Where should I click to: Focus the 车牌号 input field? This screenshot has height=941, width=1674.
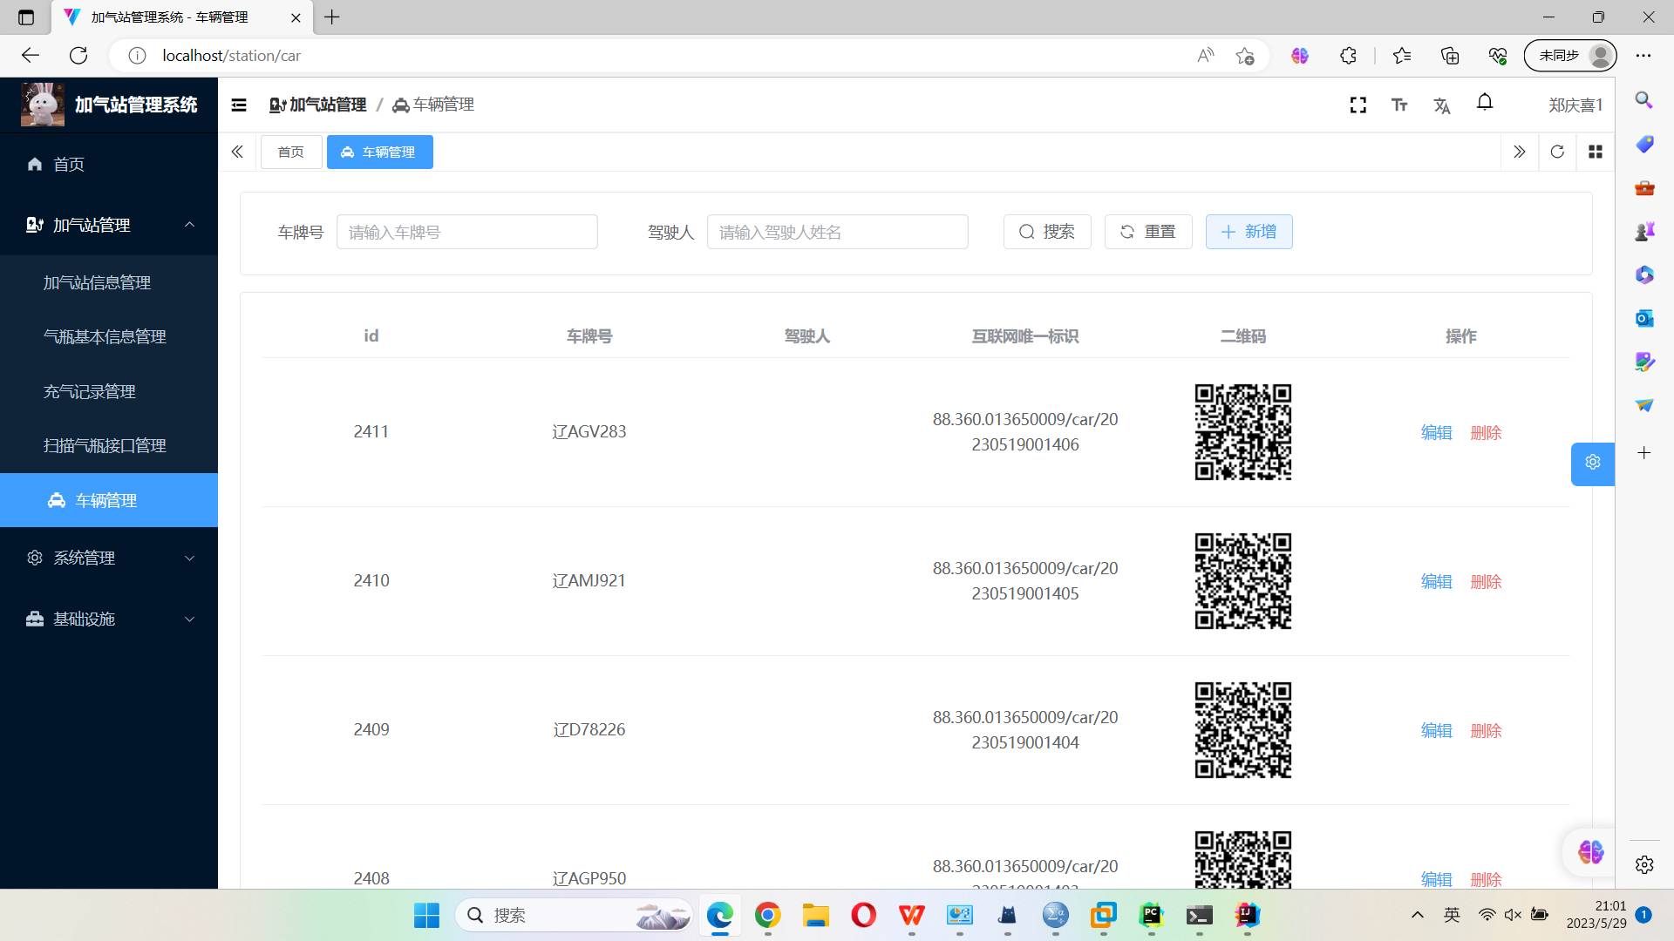[x=466, y=232]
